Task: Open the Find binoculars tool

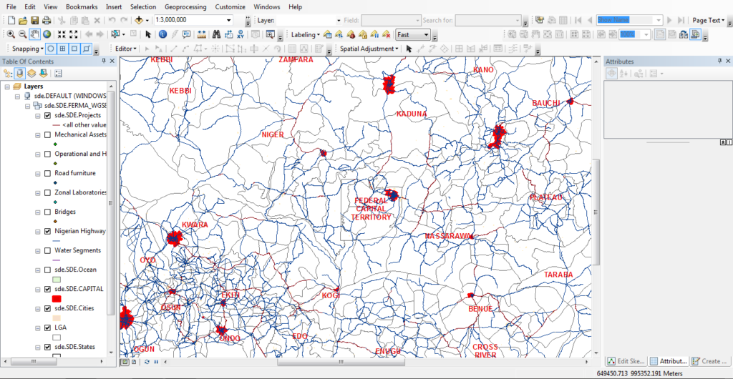Action: (216, 34)
